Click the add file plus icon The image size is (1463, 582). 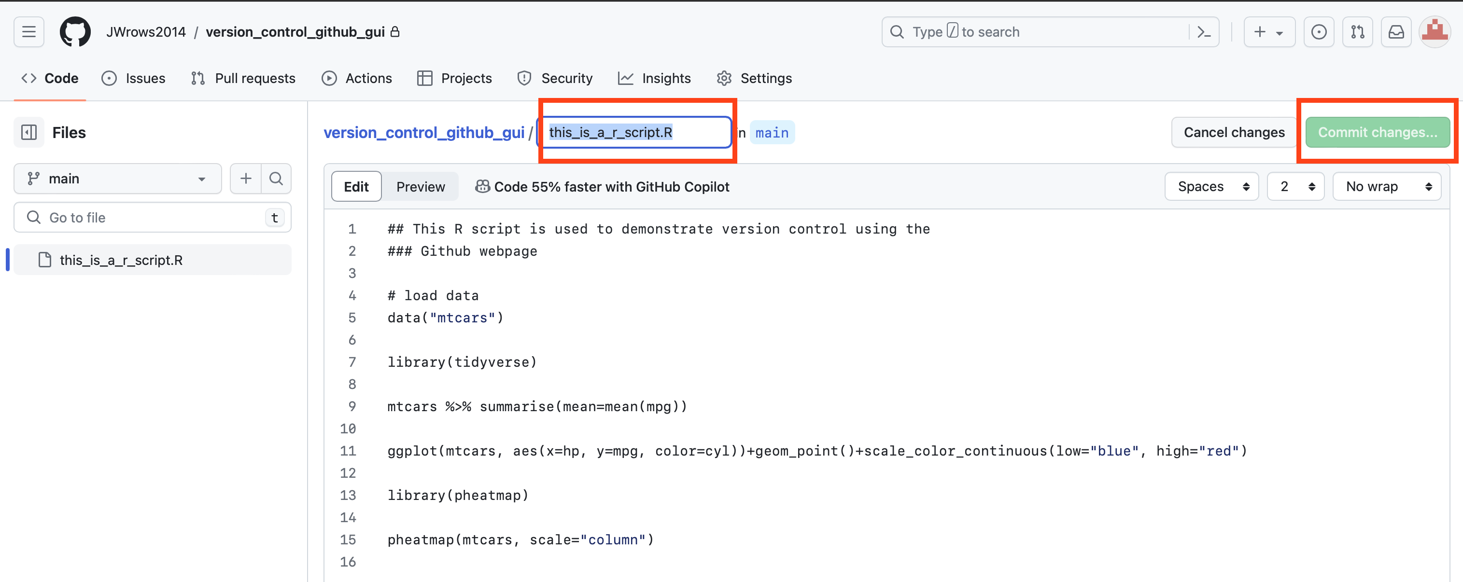245,178
